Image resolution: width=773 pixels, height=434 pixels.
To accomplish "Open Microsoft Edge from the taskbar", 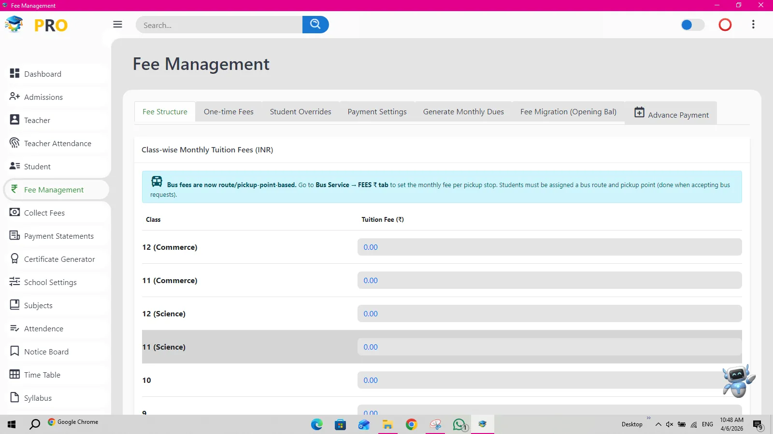I will pyautogui.click(x=317, y=424).
